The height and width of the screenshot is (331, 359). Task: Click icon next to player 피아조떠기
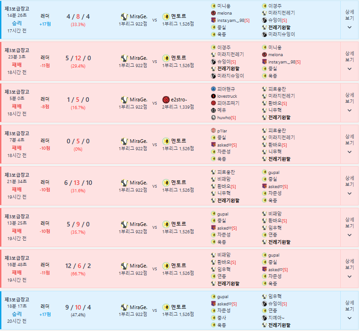click(213, 103)
